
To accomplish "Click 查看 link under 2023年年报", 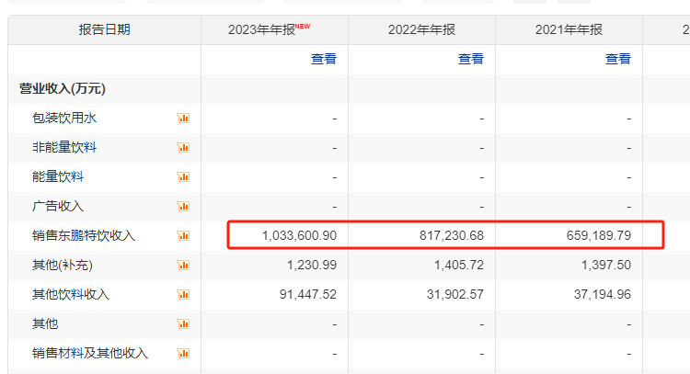I will coord(323,59).
